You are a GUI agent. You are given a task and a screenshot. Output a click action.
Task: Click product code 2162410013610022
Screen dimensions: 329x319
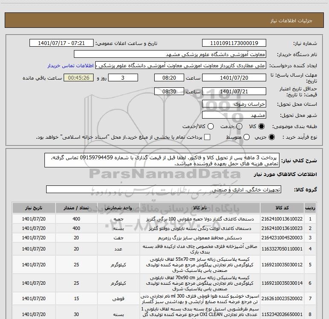[x=282, y=219]
